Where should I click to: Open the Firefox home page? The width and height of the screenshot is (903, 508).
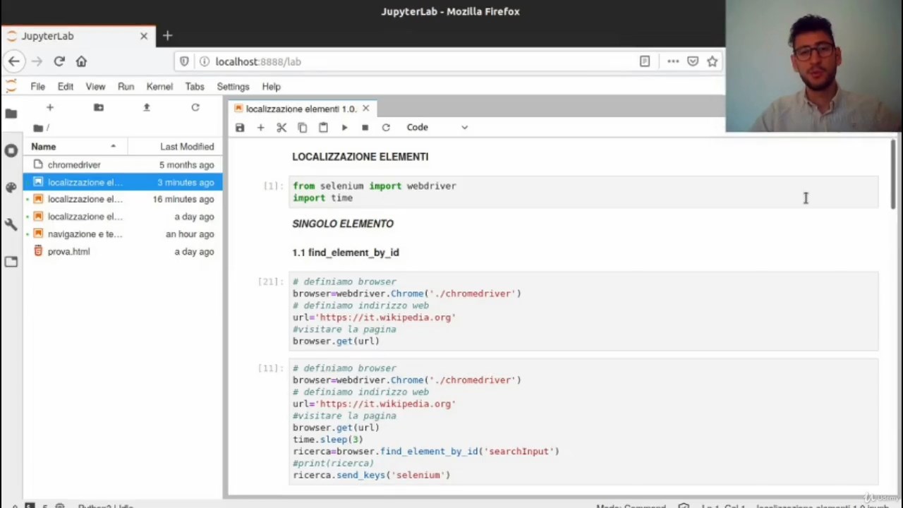click(81, 61)
